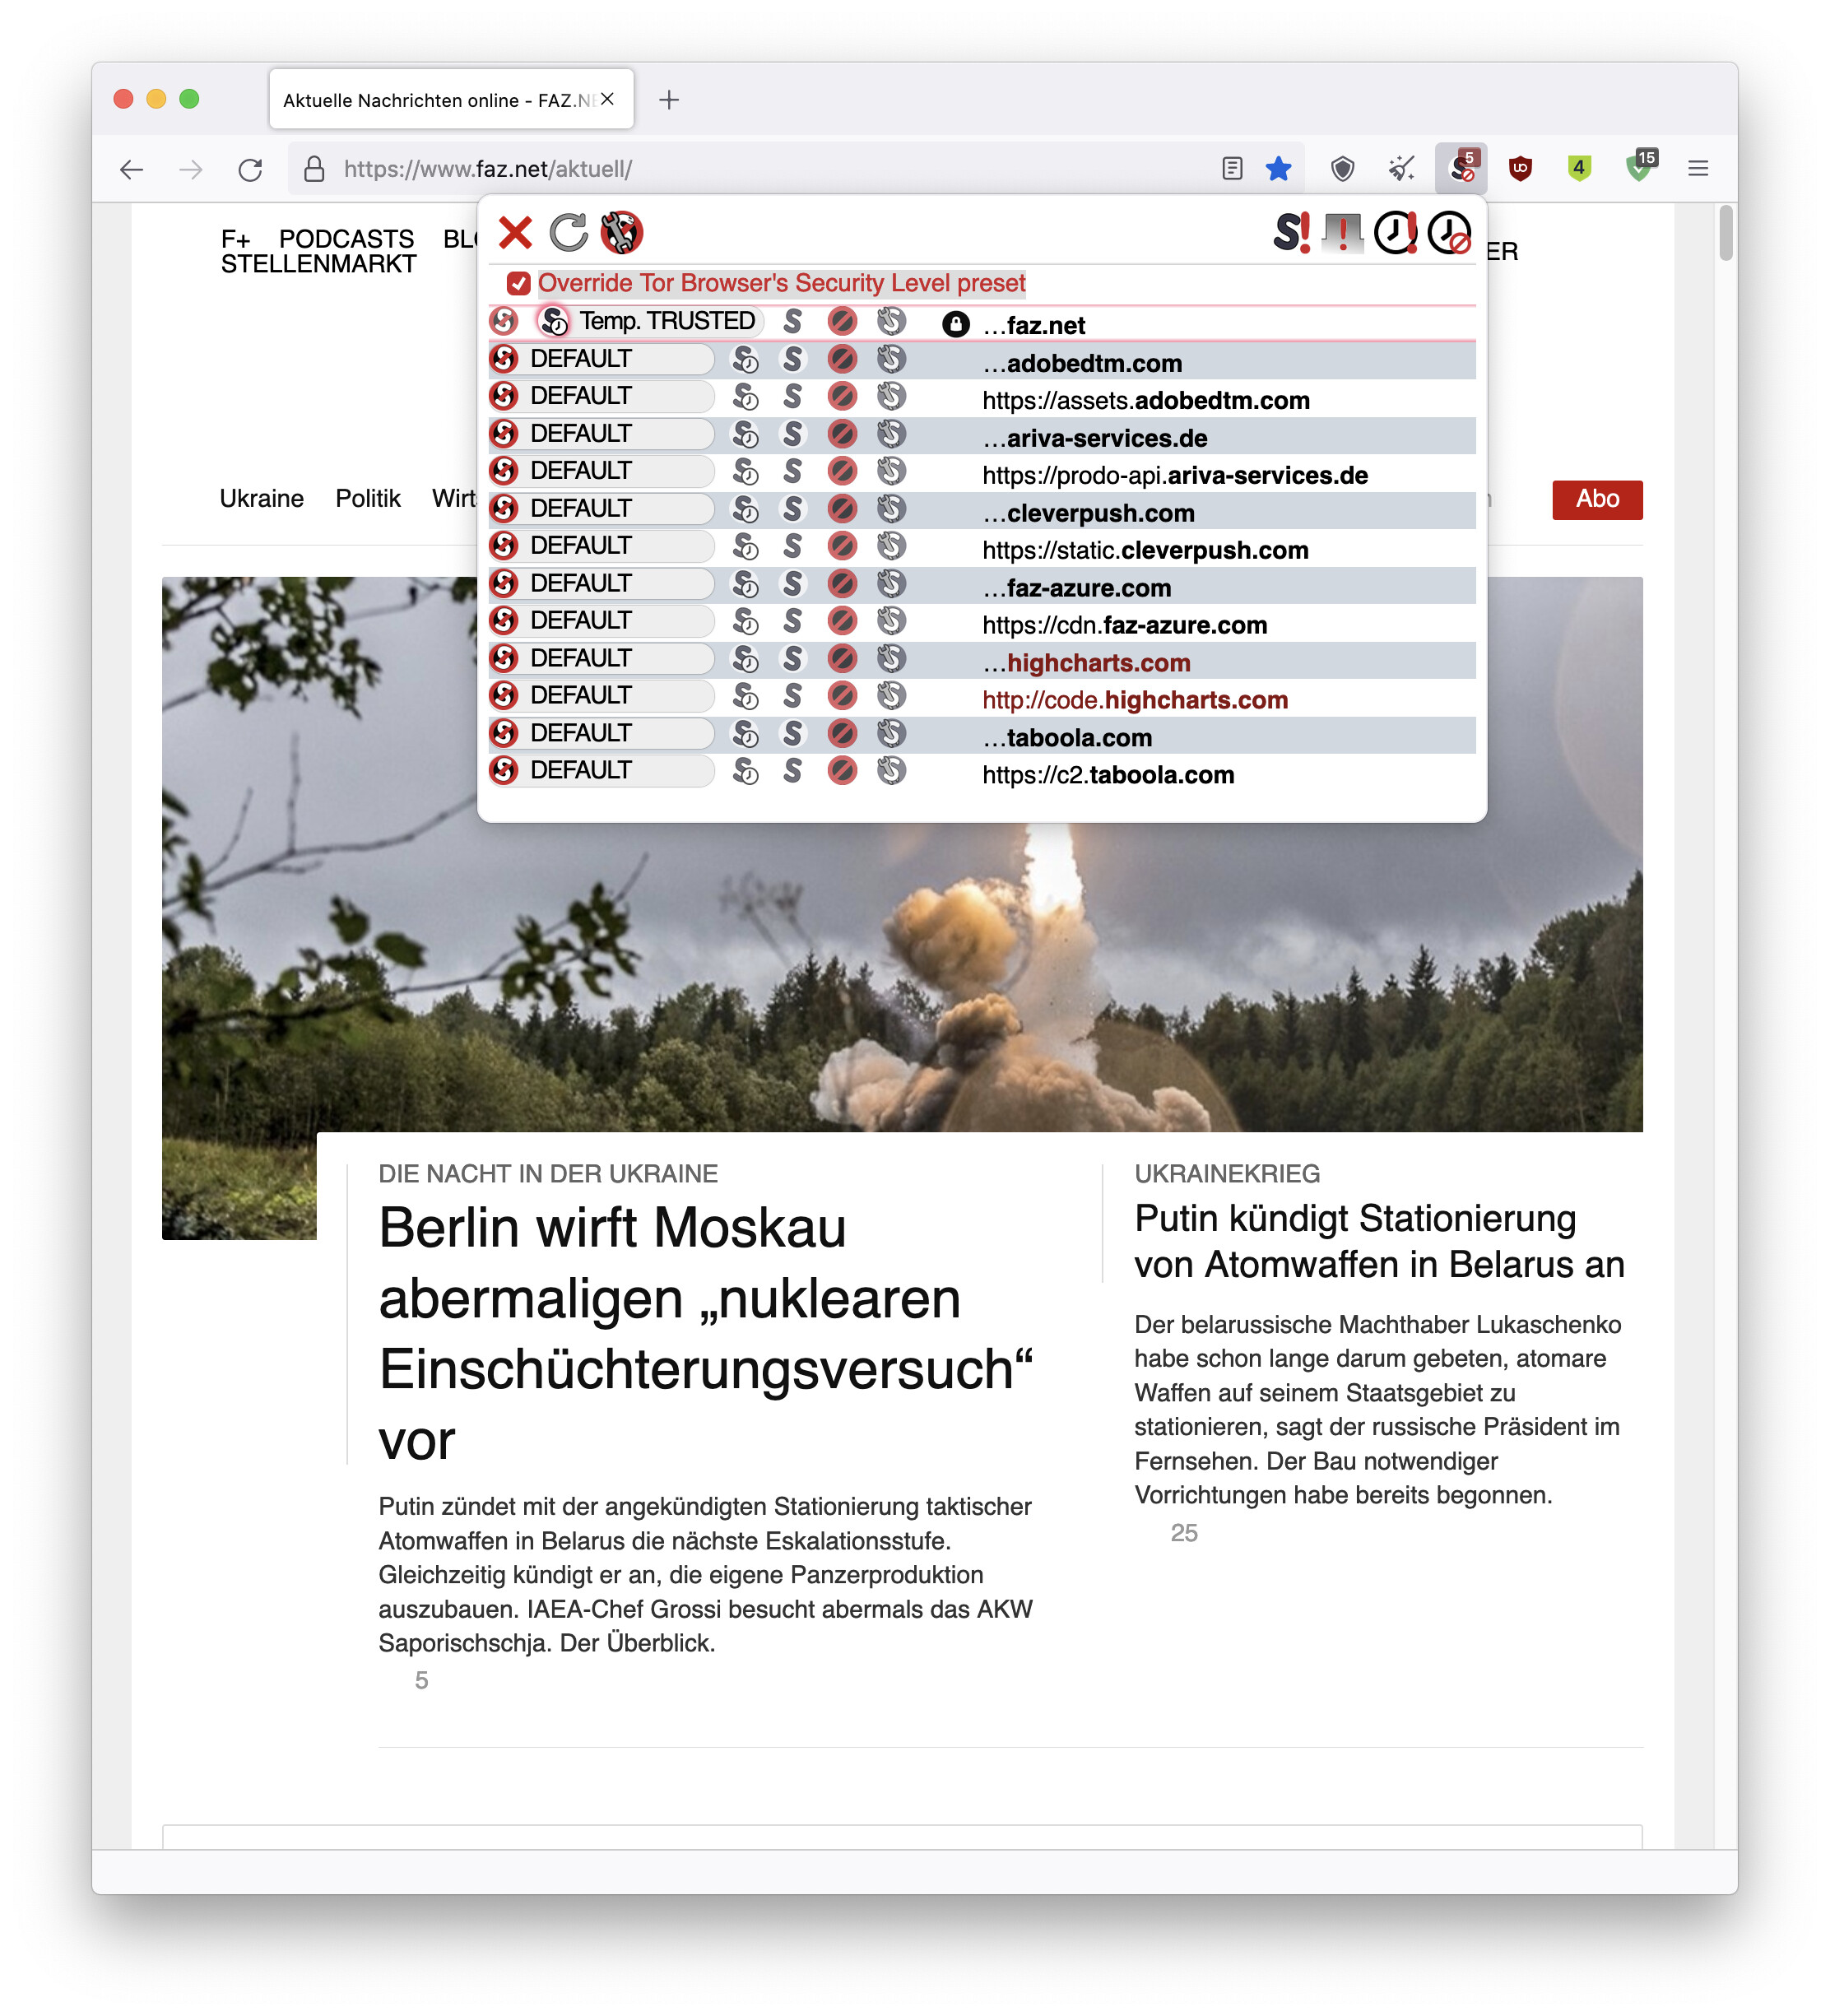Click the DEFAULT preset of https://c2.taboola.com

point(601,771)
